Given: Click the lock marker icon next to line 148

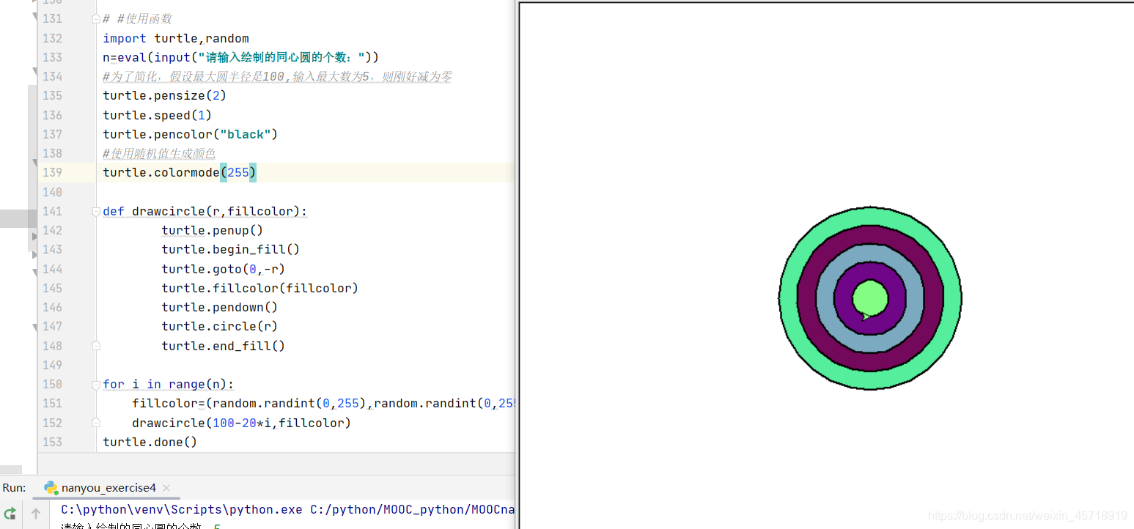Looking at the screenshot, I should 95,345.
